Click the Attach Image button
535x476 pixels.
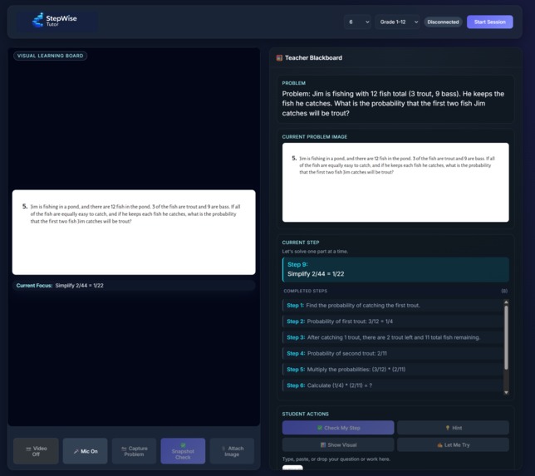(232, 451)
